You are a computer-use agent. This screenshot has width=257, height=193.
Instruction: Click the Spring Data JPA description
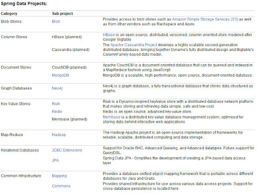(174, 160)
